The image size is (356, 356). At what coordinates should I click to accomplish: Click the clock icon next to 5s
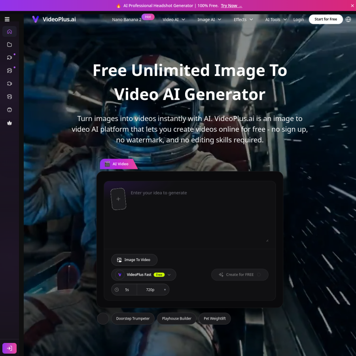tap(117, 290)
